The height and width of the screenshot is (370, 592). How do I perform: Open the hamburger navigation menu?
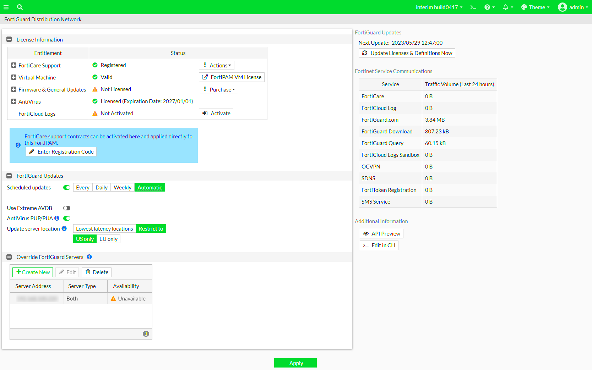(6, 7)
